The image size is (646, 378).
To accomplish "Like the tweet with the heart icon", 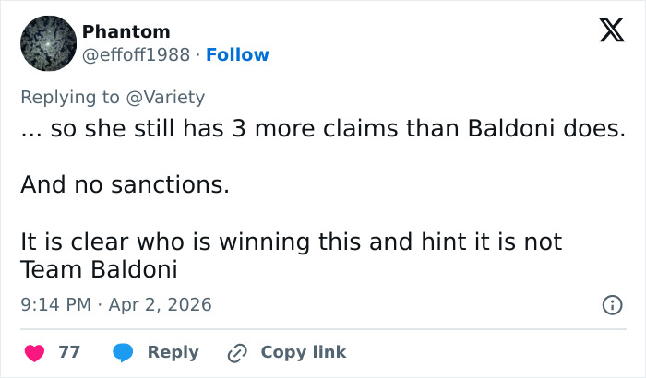I will tap(34, 352).
